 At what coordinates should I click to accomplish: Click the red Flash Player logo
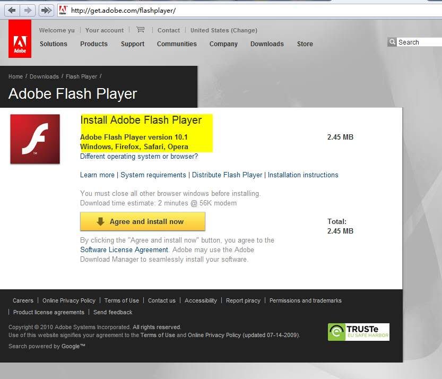35,139
